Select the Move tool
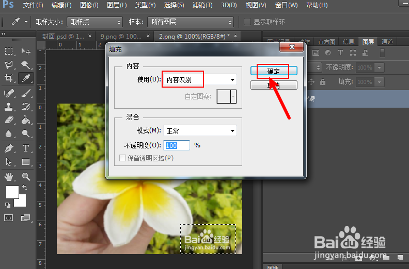Image resolution: width=409 pixels, height=269 pixels. pyautogui.click(x=26, y=51)
